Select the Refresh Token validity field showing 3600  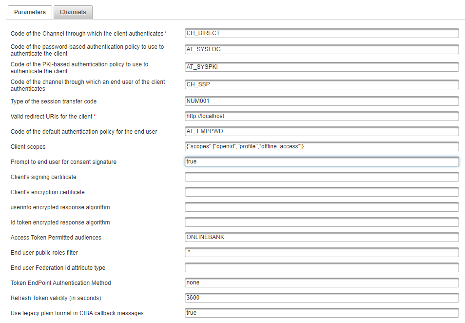pos(321,298)
